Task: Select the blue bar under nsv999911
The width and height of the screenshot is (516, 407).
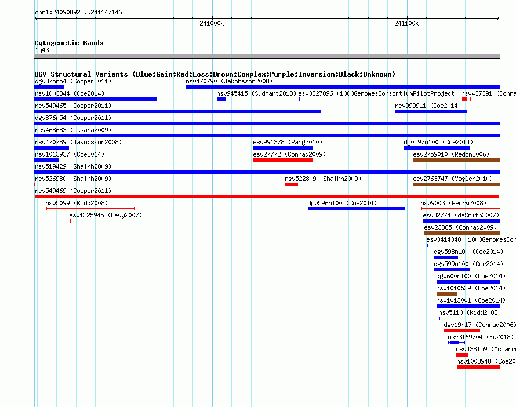Action: pyautogui.click(x=431, y=111)
